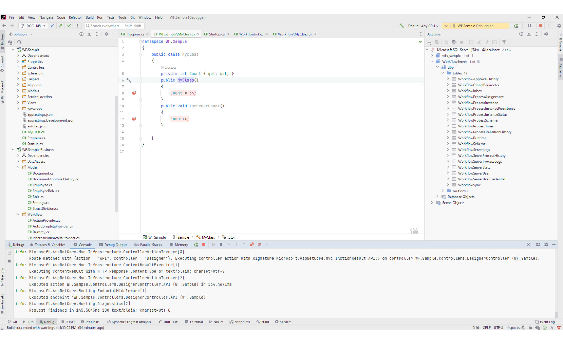Screen dimensions: 563x344
Task: Click the Solution tree vertical scrollbar
Action: click(116, 153)
